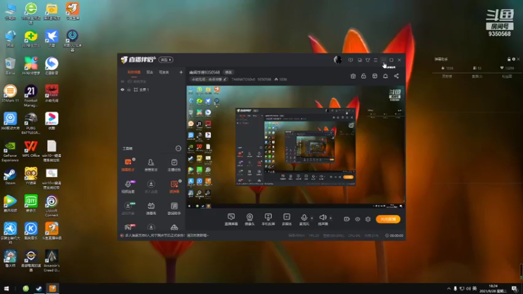Select the GeForce Experience desktop icon
523x294 pixels.
pyautogui.click(x=10, y=152)
